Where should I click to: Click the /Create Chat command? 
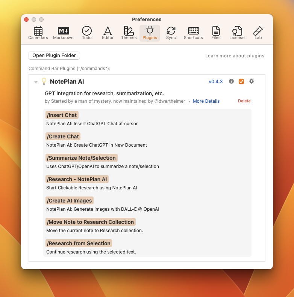point(63,136)
